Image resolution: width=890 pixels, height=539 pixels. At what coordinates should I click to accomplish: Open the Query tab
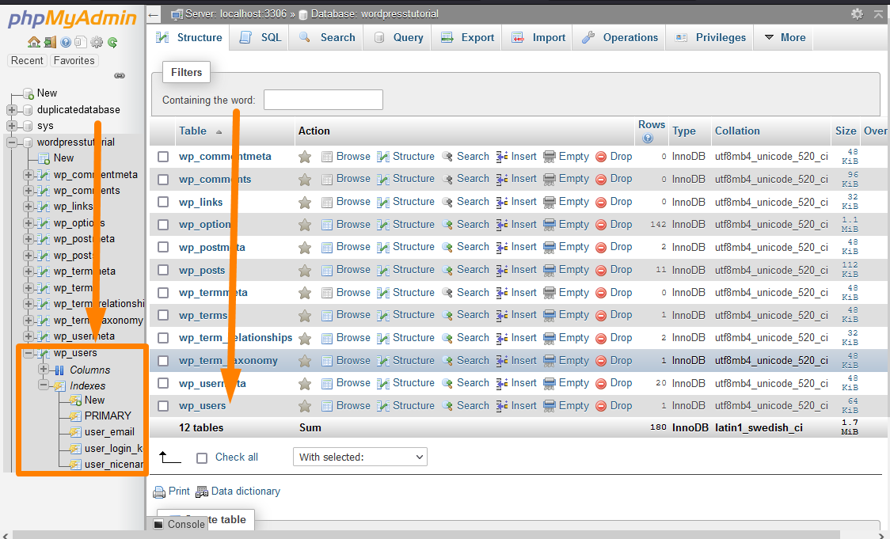pyautogui.click(x=398, y=37)
